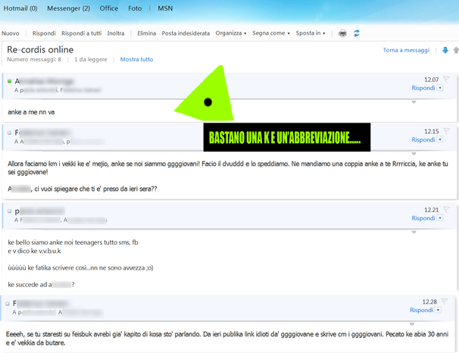Go to previous message gray up arrow
Viewport: 459px width, 353px height.
(x=456, y=50)
